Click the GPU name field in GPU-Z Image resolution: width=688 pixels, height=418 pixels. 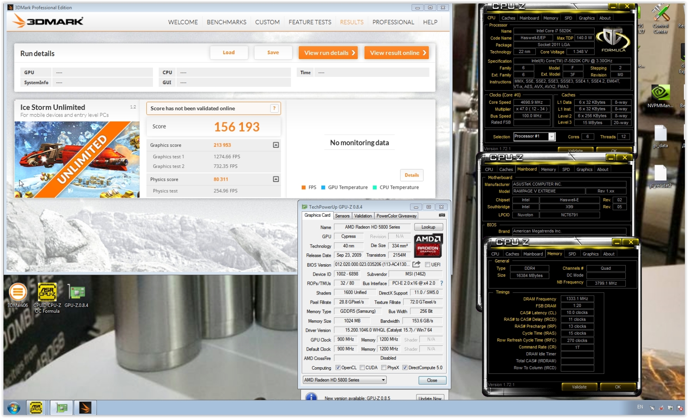tap(372, 227)
